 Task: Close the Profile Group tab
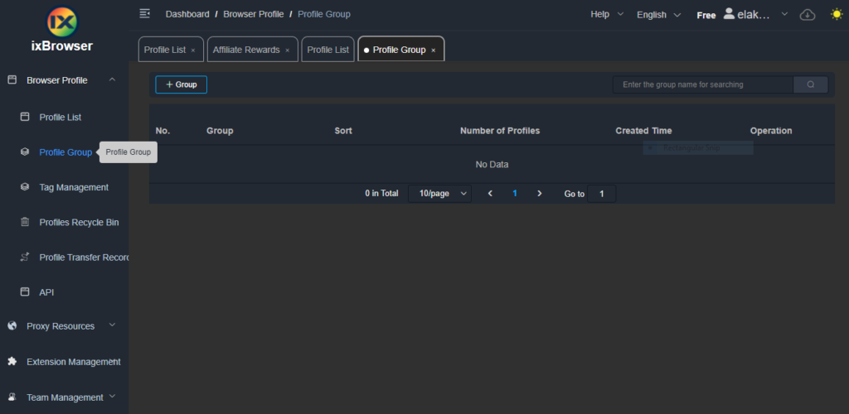pos(433,51)
